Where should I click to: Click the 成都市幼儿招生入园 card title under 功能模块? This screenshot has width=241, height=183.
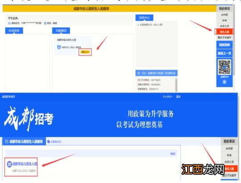pyautogui.click(x=66, y=40)
